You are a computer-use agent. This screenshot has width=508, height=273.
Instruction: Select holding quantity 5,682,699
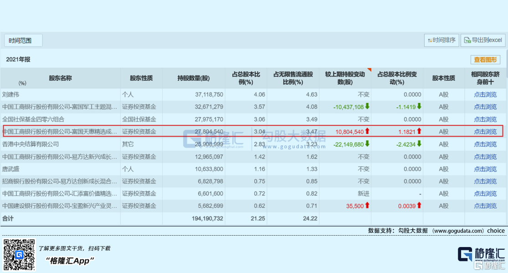(x=210, y=206)
